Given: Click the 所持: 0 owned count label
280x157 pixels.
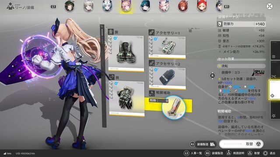Looking at the screenshot, I should (x=159, y=101).
